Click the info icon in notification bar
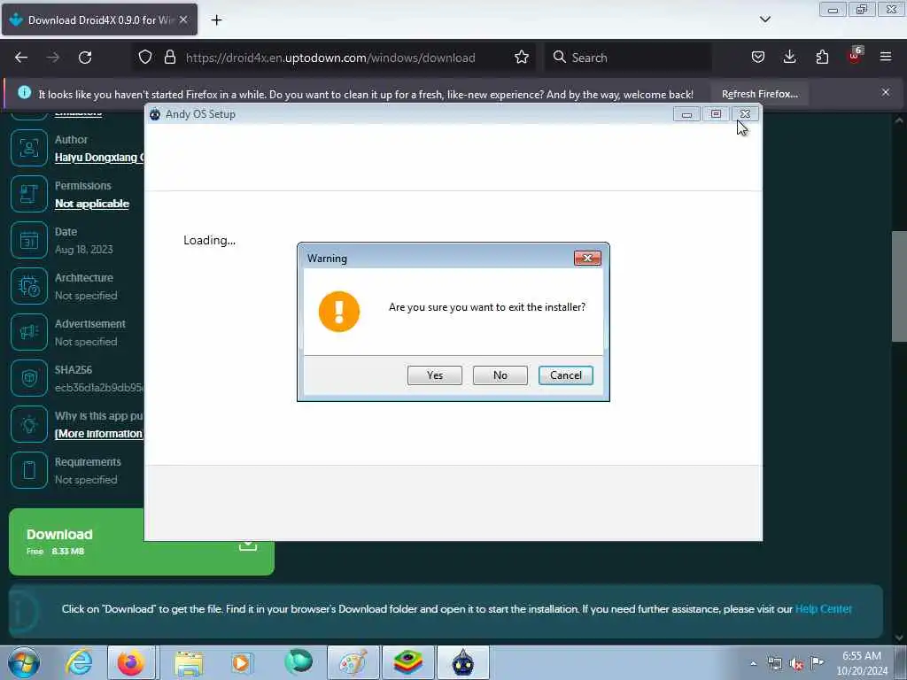This screenshot has height=680, width=907. (24, 92)
